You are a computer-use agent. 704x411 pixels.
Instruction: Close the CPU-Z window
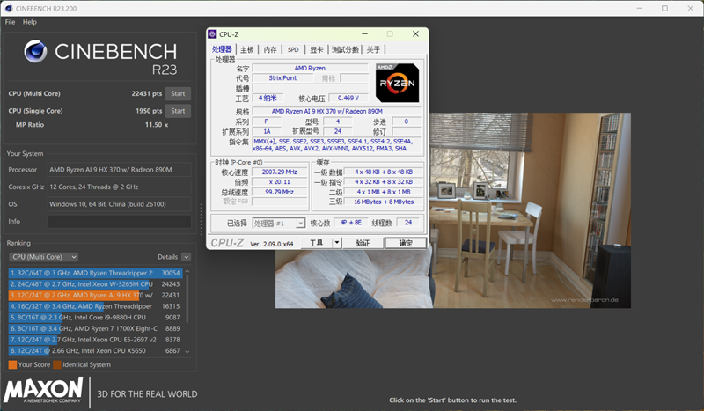(x=415, y=34)
